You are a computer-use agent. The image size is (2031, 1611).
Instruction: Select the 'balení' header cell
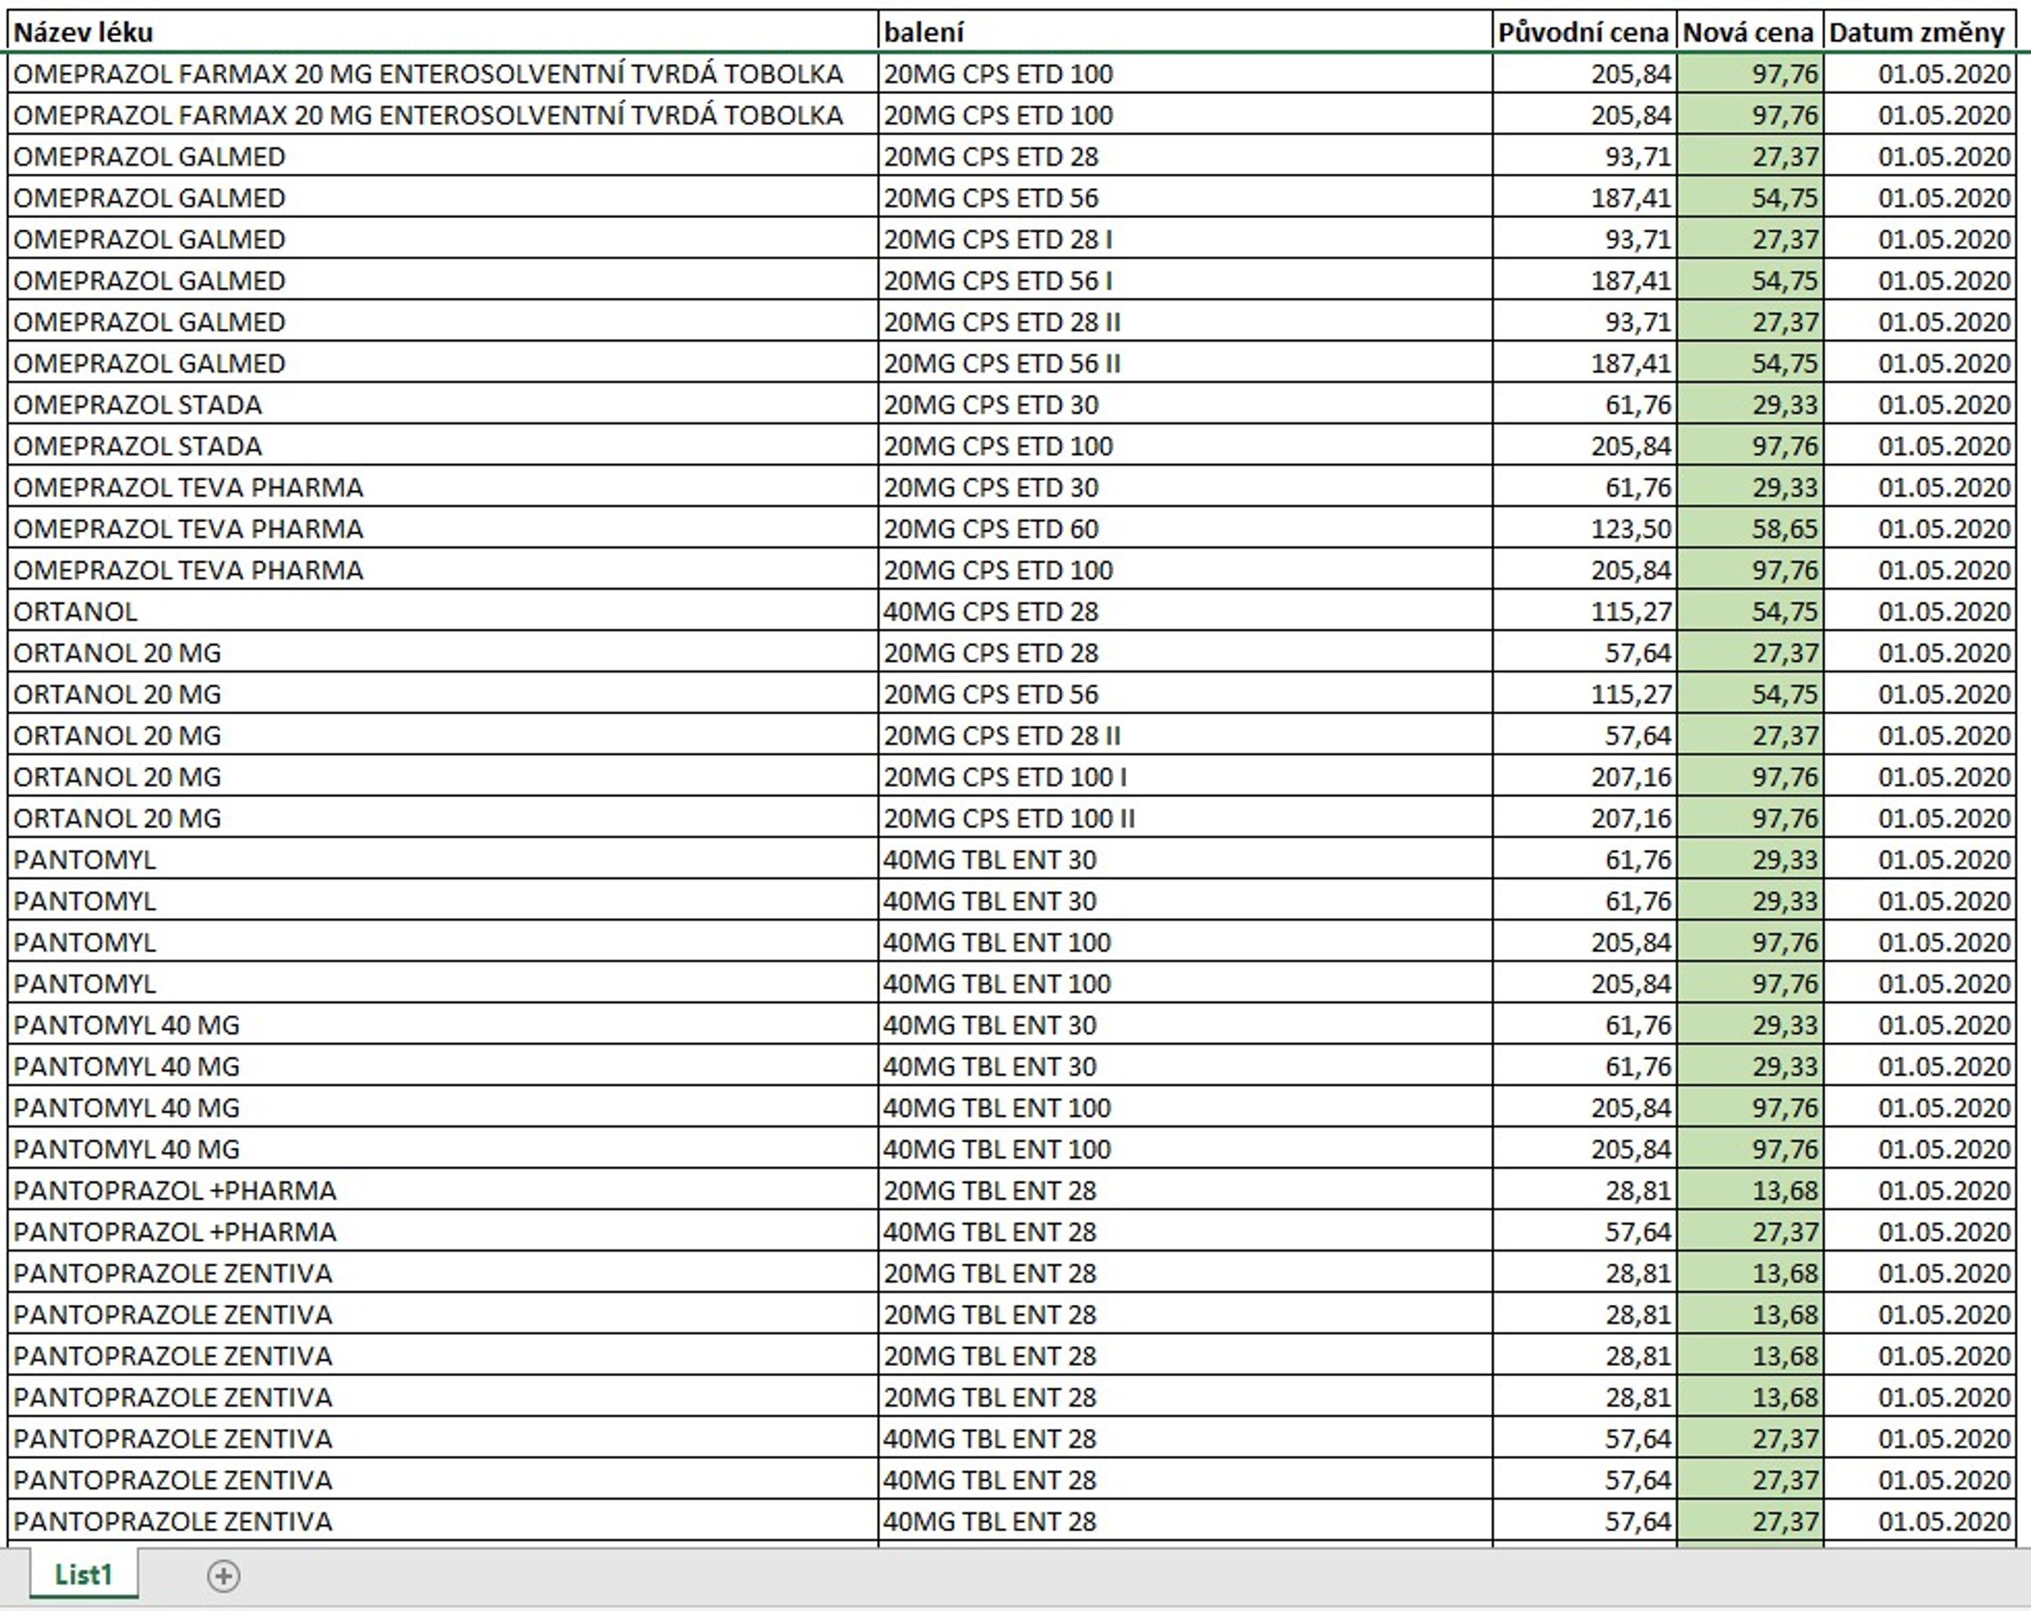(1185, 32)
